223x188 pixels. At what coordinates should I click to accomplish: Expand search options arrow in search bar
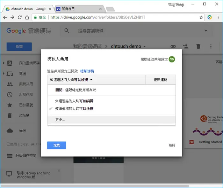coord(206,31)
